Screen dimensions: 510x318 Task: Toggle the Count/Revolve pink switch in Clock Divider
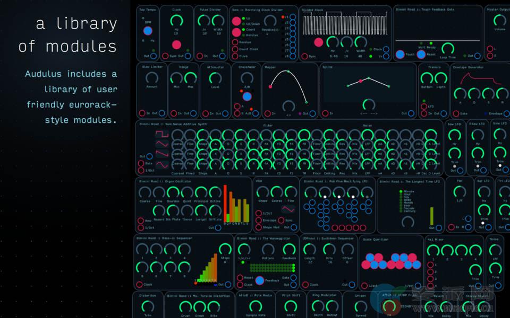(236, 33)
